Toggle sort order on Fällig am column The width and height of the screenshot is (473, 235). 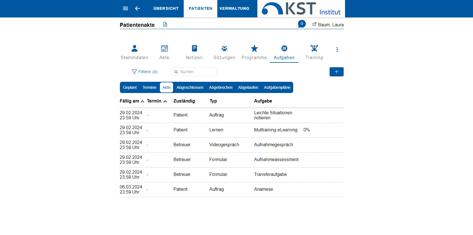pos(142,101)
